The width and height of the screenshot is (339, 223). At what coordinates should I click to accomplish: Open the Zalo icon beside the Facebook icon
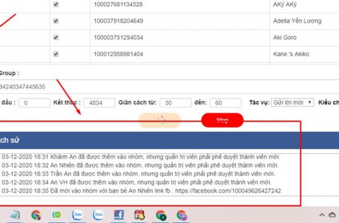click(x=98, y=215)
